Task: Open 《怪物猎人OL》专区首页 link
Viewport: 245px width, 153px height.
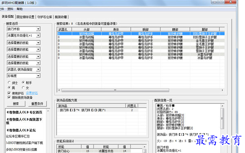Action: click(24, 112)
